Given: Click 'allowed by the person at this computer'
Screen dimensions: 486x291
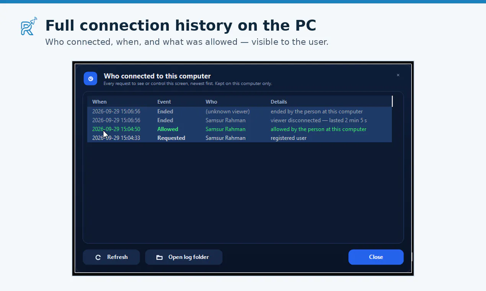Looking at the screenshot, I should 318,129.
